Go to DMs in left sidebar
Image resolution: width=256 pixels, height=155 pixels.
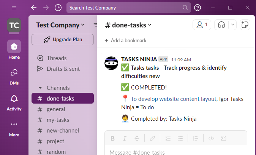[x=14, y=76]
